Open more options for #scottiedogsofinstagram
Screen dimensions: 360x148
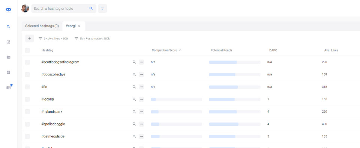(x=141, y=62)
